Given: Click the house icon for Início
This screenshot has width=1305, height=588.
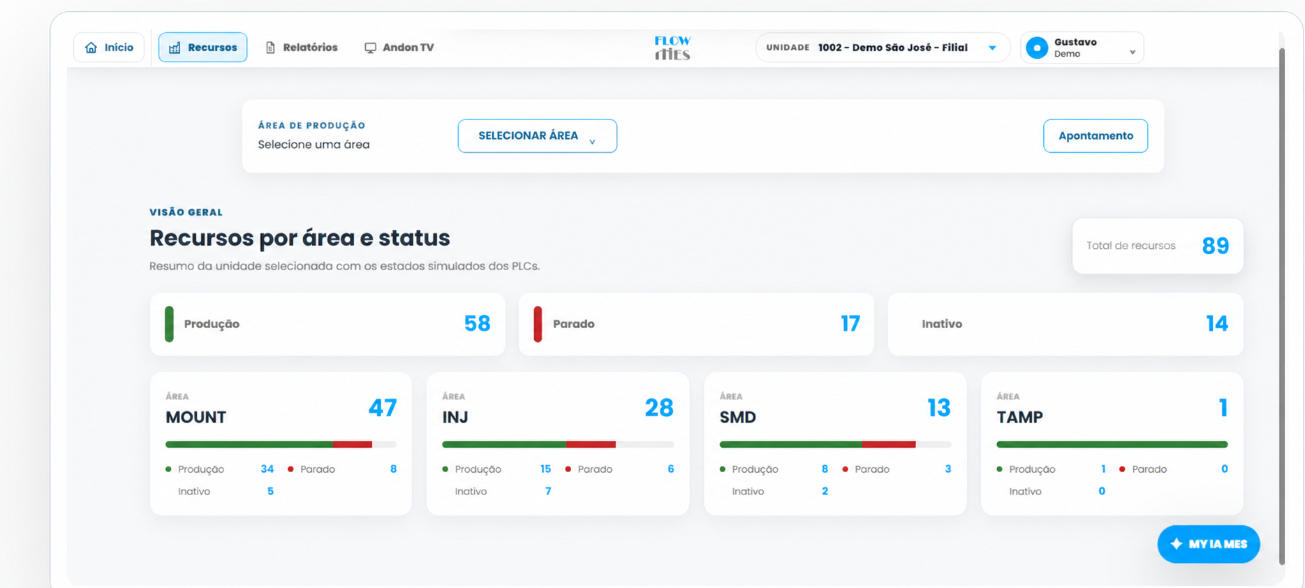Looking at the screenshot, I should [x=91, y=47].
